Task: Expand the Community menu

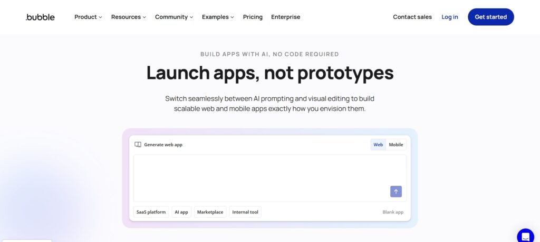Action: click(174, 17)
